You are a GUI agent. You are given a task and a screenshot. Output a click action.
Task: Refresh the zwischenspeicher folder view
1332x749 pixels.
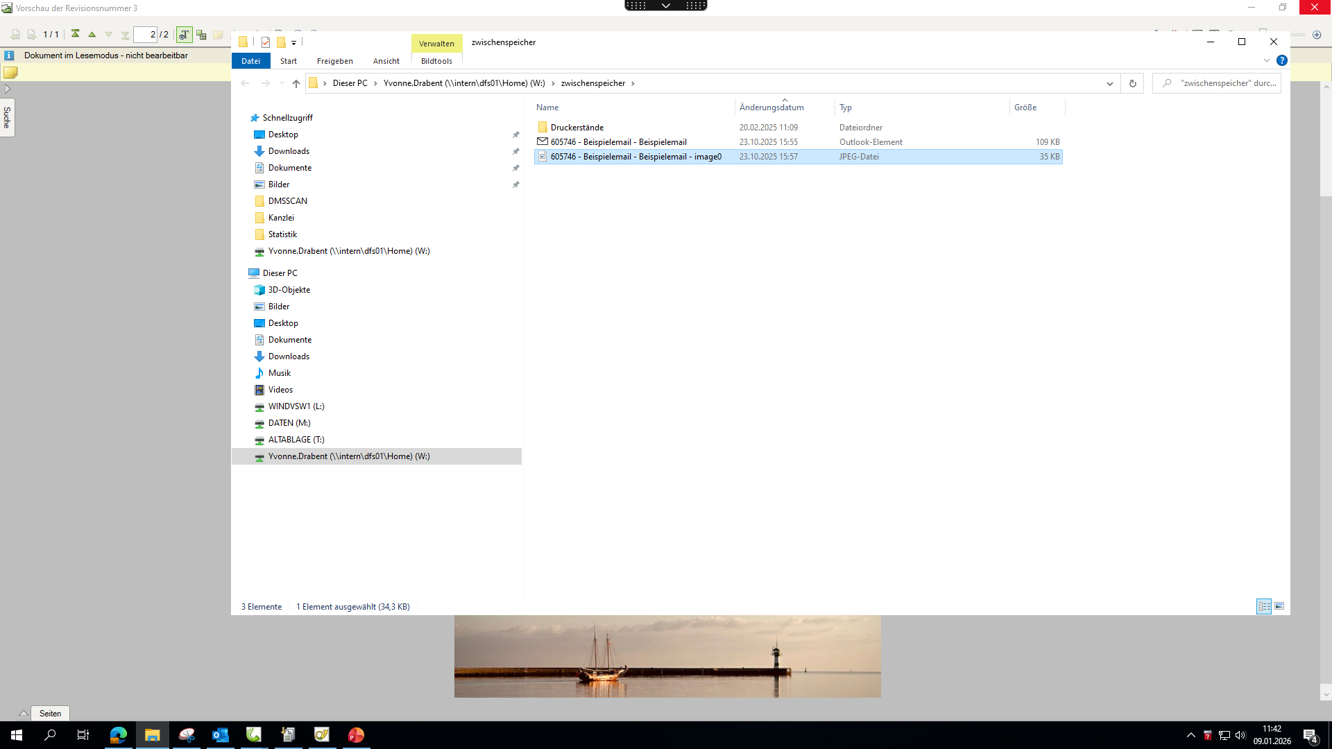1132,83
